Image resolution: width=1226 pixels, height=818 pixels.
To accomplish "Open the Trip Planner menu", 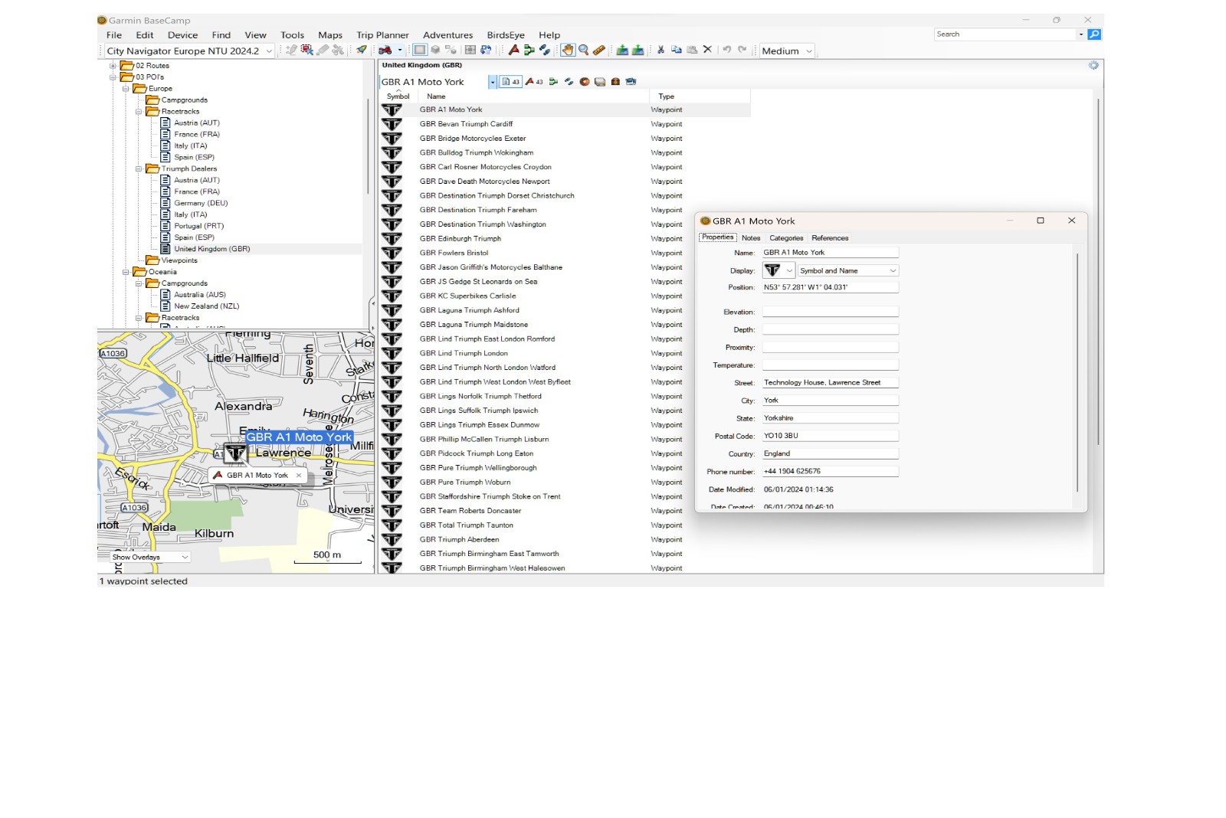I will coord(382,35).
